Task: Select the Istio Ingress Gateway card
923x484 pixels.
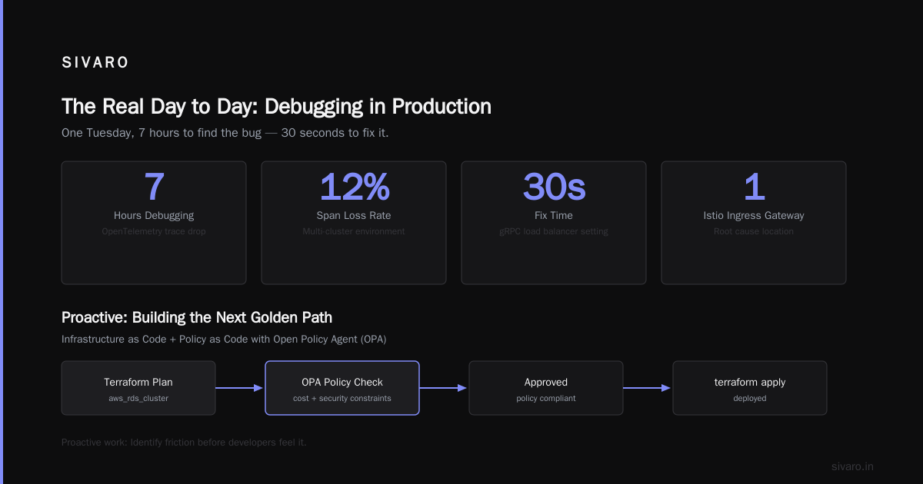Action: 754,223
